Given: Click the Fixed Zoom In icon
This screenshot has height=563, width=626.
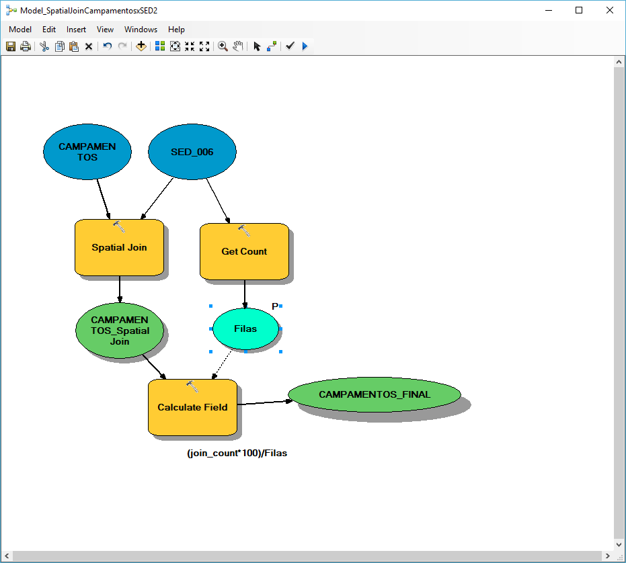Looking at the screenshot, I should coord(190,46).
